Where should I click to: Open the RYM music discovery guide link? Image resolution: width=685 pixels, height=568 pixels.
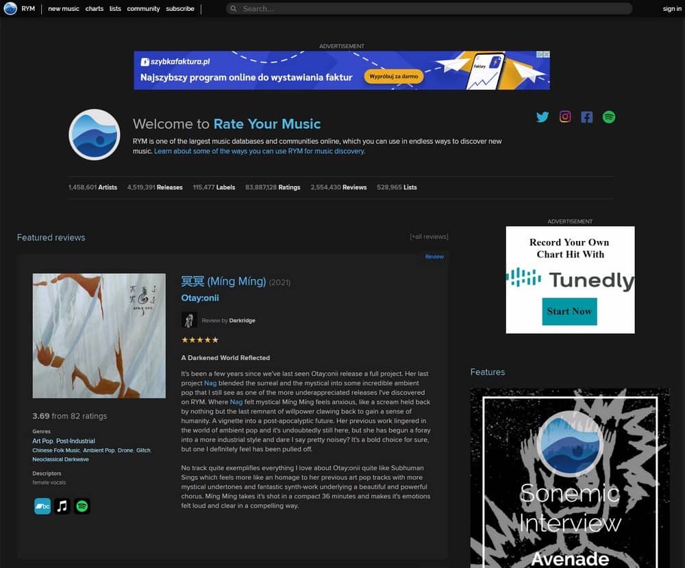click(260, 151)
